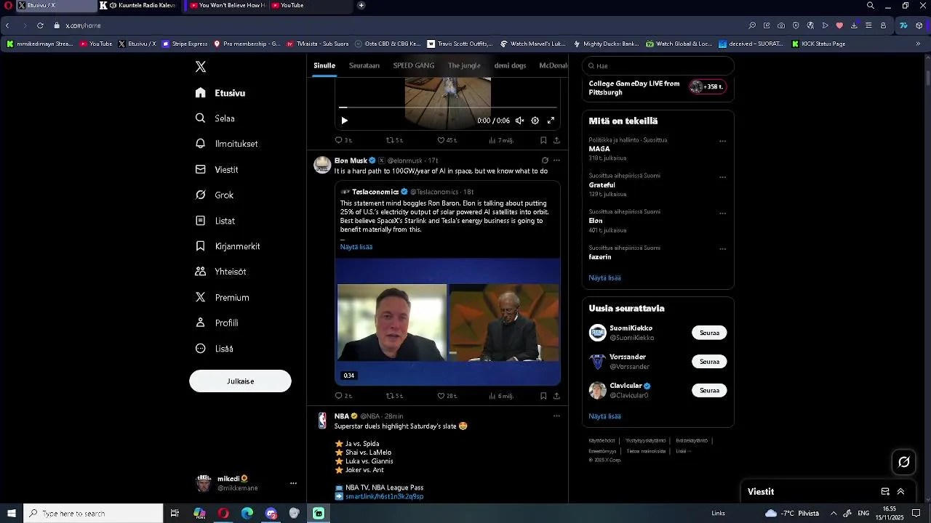
Task: Open Viestit messages in sidebar
Action: coord(217,169)
